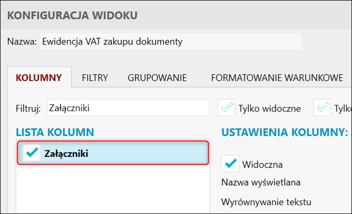Toggle the Widoczna checkbox

pos(230,164)
